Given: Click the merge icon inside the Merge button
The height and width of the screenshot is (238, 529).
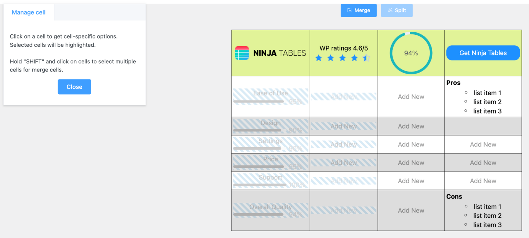Looking at the screenshot, I should pyautogui.click(x=349, y=10).
